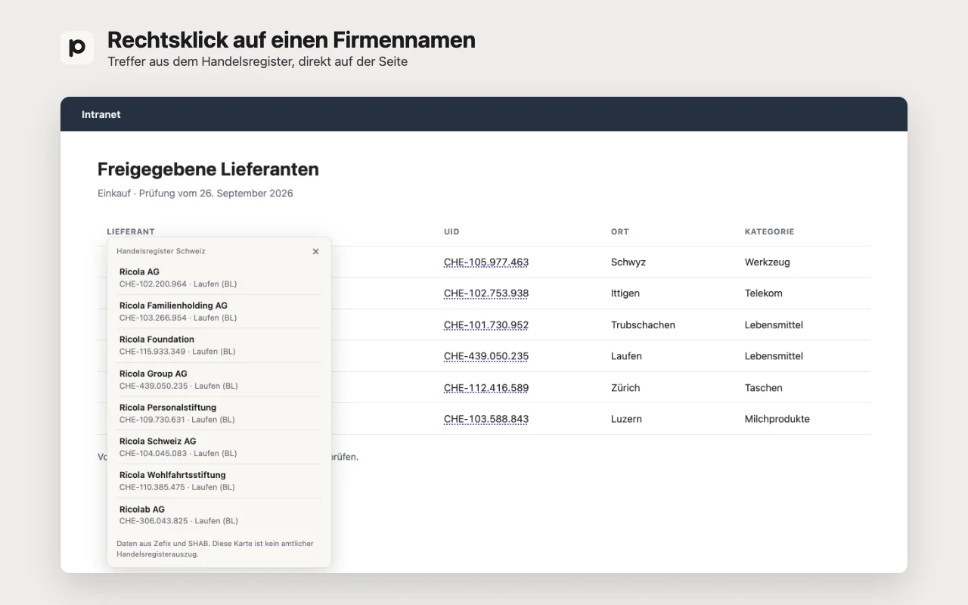Click Lebensmittel in the Trubschachen row
Image resolution: width=968 pixels, height=605 pixels.
[774, 325]
